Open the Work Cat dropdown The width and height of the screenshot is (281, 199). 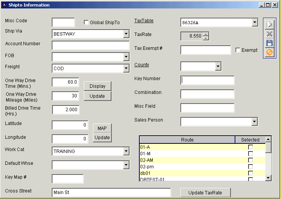[126, 151]
